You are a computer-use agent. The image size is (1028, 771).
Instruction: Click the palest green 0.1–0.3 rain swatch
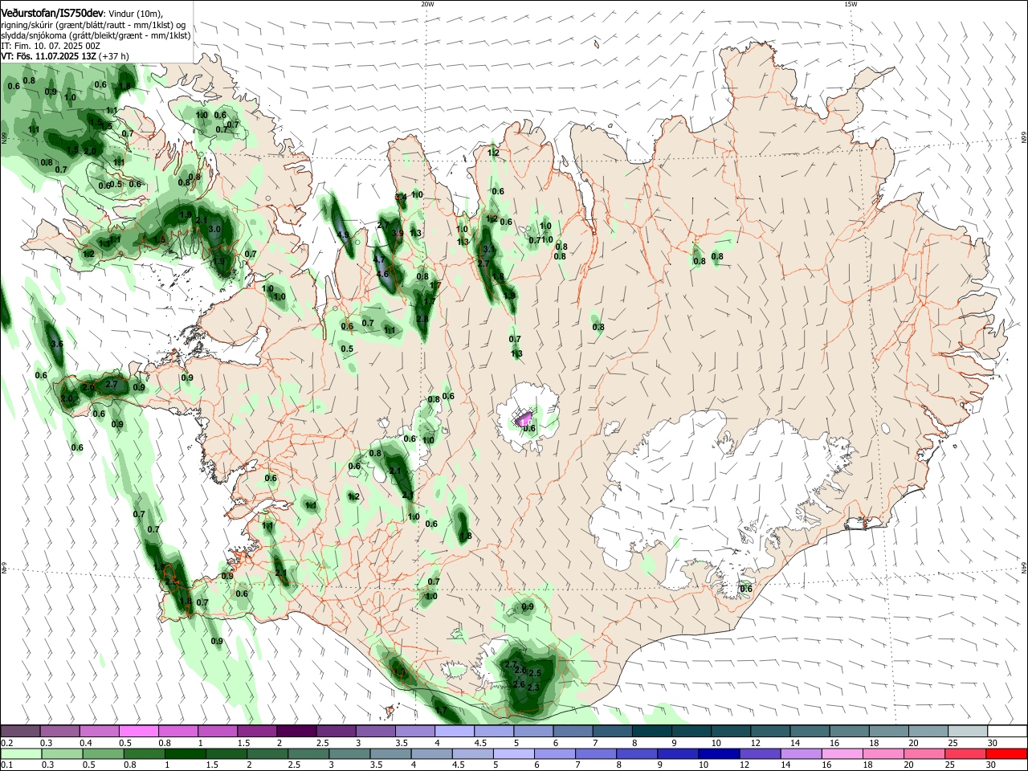pos(22,753)
